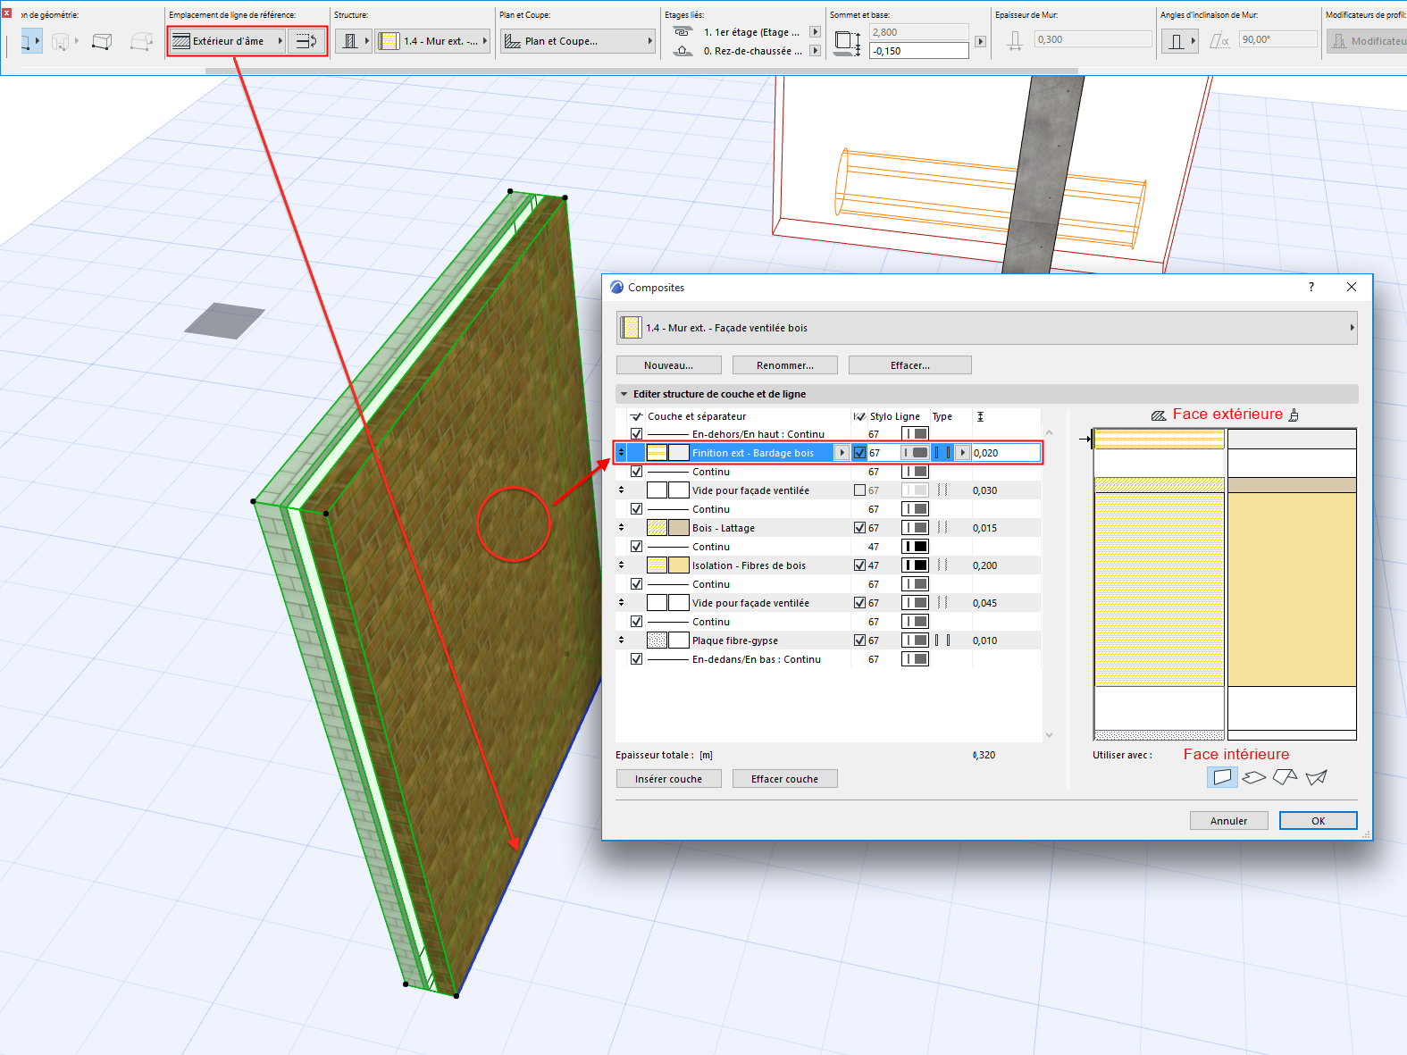Select the Slab use-with icon
The image size is (1407, 1055).
[1253, 777]
